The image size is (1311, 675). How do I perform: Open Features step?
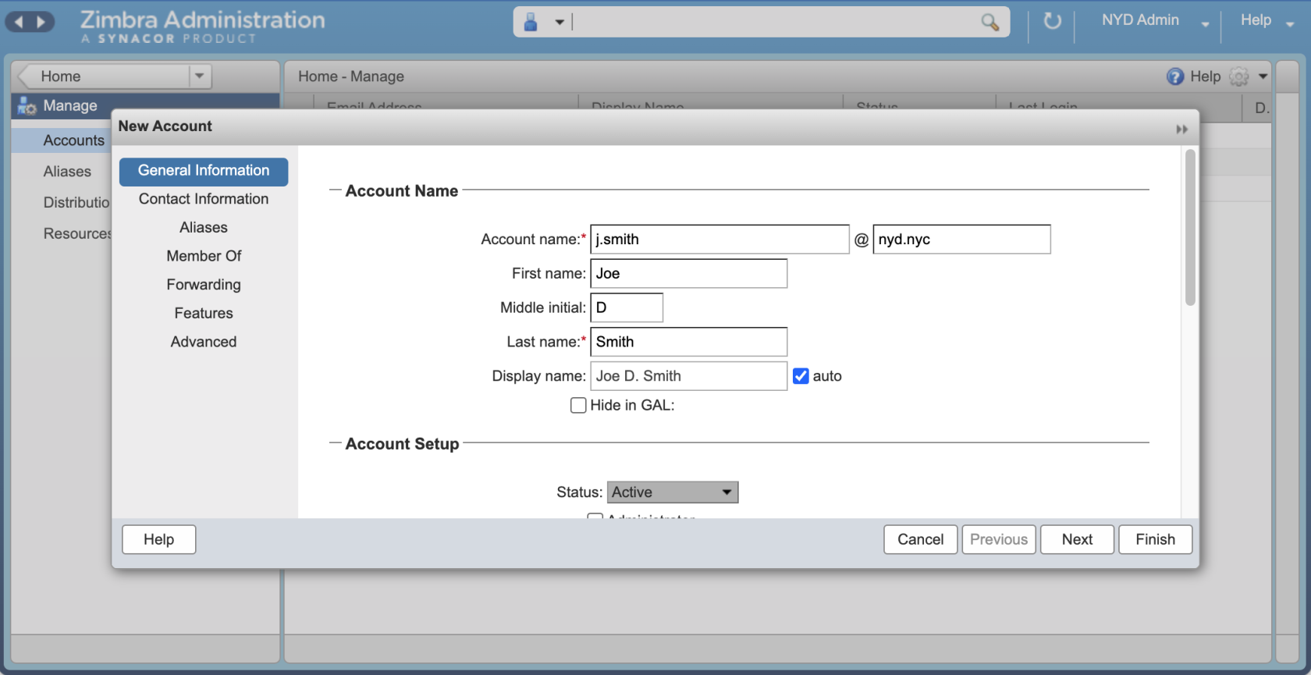click(x=204, y=313)
